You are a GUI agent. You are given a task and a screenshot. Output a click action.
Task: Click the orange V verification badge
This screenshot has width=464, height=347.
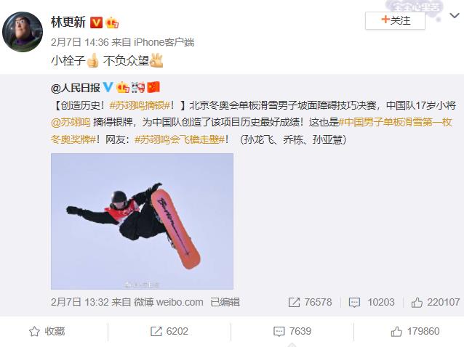[x=96, y=23]
